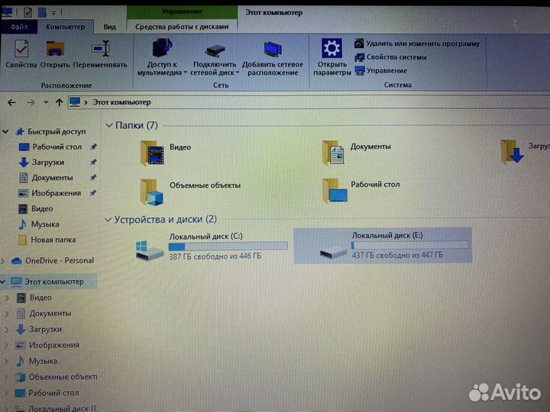Expand Изображения under Этот компьютер
Screen dimensions: 550x412
7,346
